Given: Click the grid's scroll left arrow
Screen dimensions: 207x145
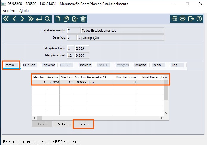Looking at the screenshot, I should (34, 118).
